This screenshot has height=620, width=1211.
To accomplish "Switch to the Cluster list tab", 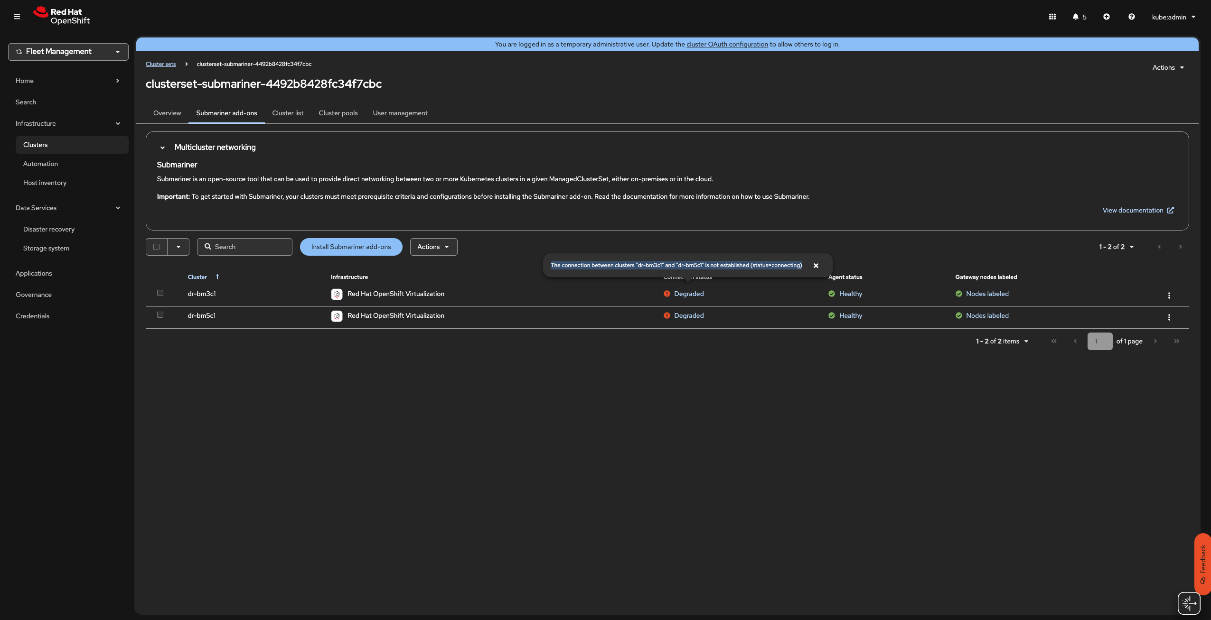I will (288, 113).
